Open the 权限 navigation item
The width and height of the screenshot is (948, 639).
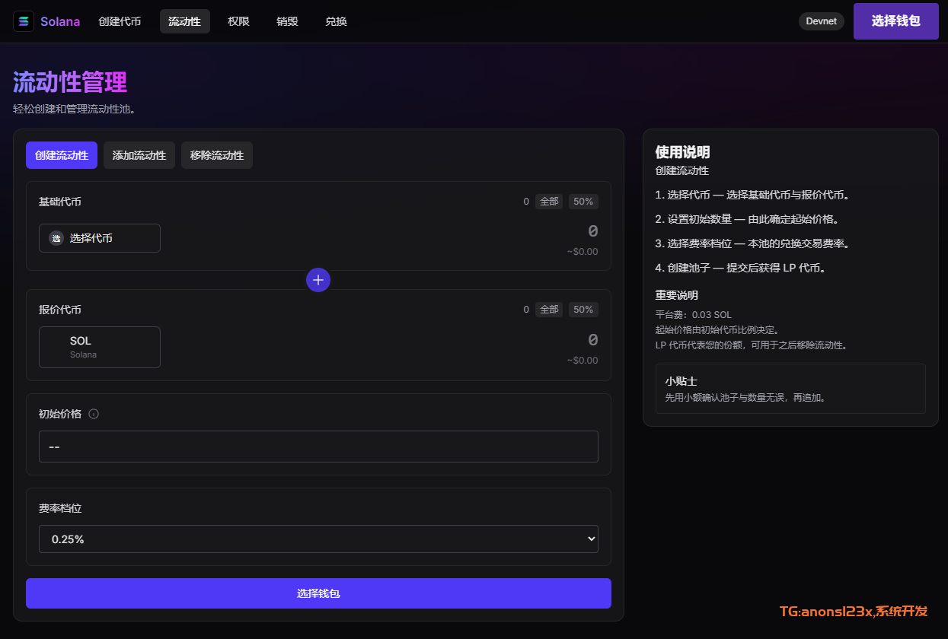(x=238, y=21)
